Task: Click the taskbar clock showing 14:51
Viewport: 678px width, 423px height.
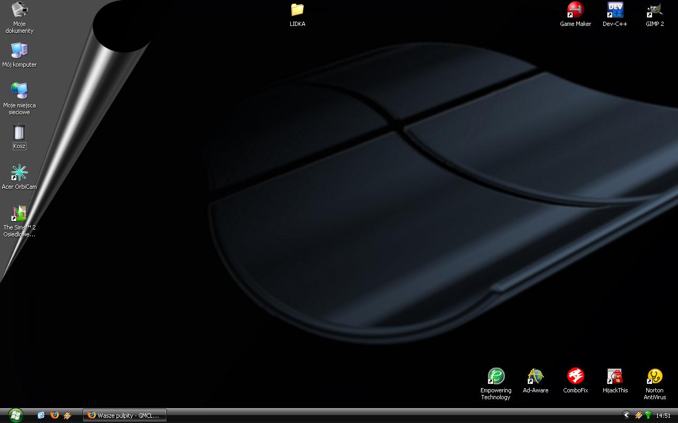Action: pyautogui.click(x=663, y=416)
